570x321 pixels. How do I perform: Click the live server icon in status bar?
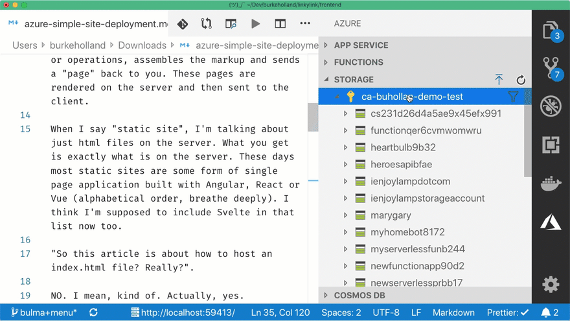point(135,313)
